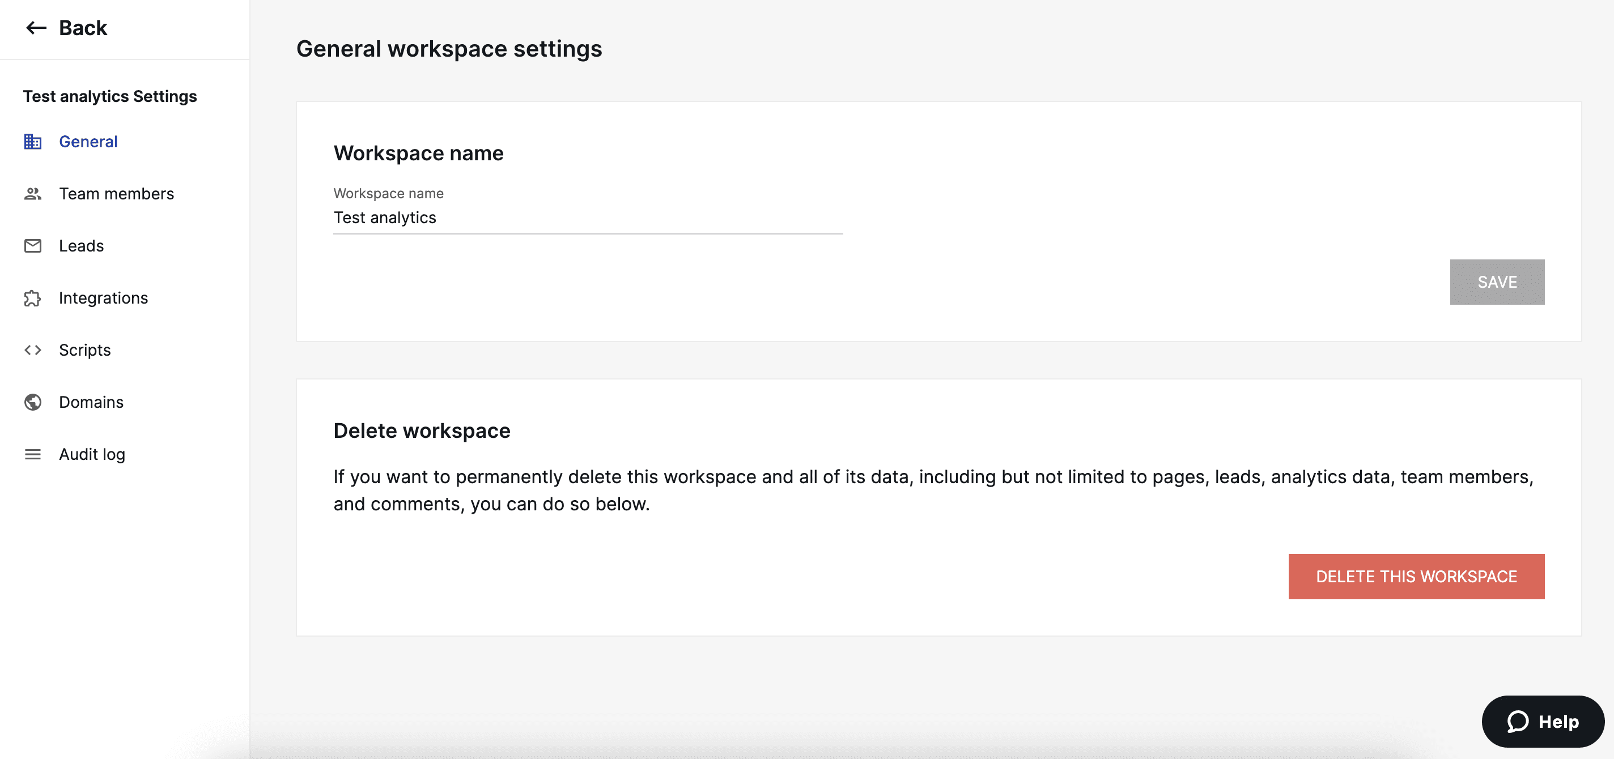1614x759 pixels.
Task: Open Team members settings
Action: (x=117, y=194)
